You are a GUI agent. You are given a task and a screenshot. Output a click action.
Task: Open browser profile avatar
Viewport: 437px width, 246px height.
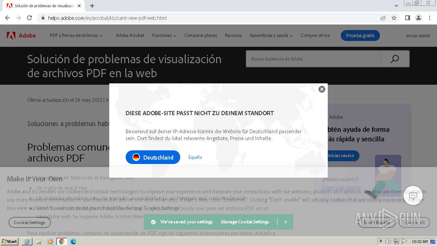(x=418, y=18)
